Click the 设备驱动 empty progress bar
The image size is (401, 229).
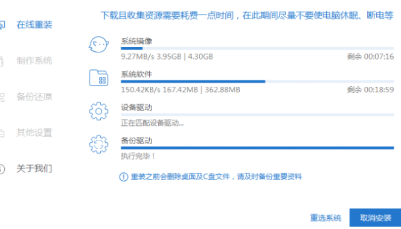[257, 114]
